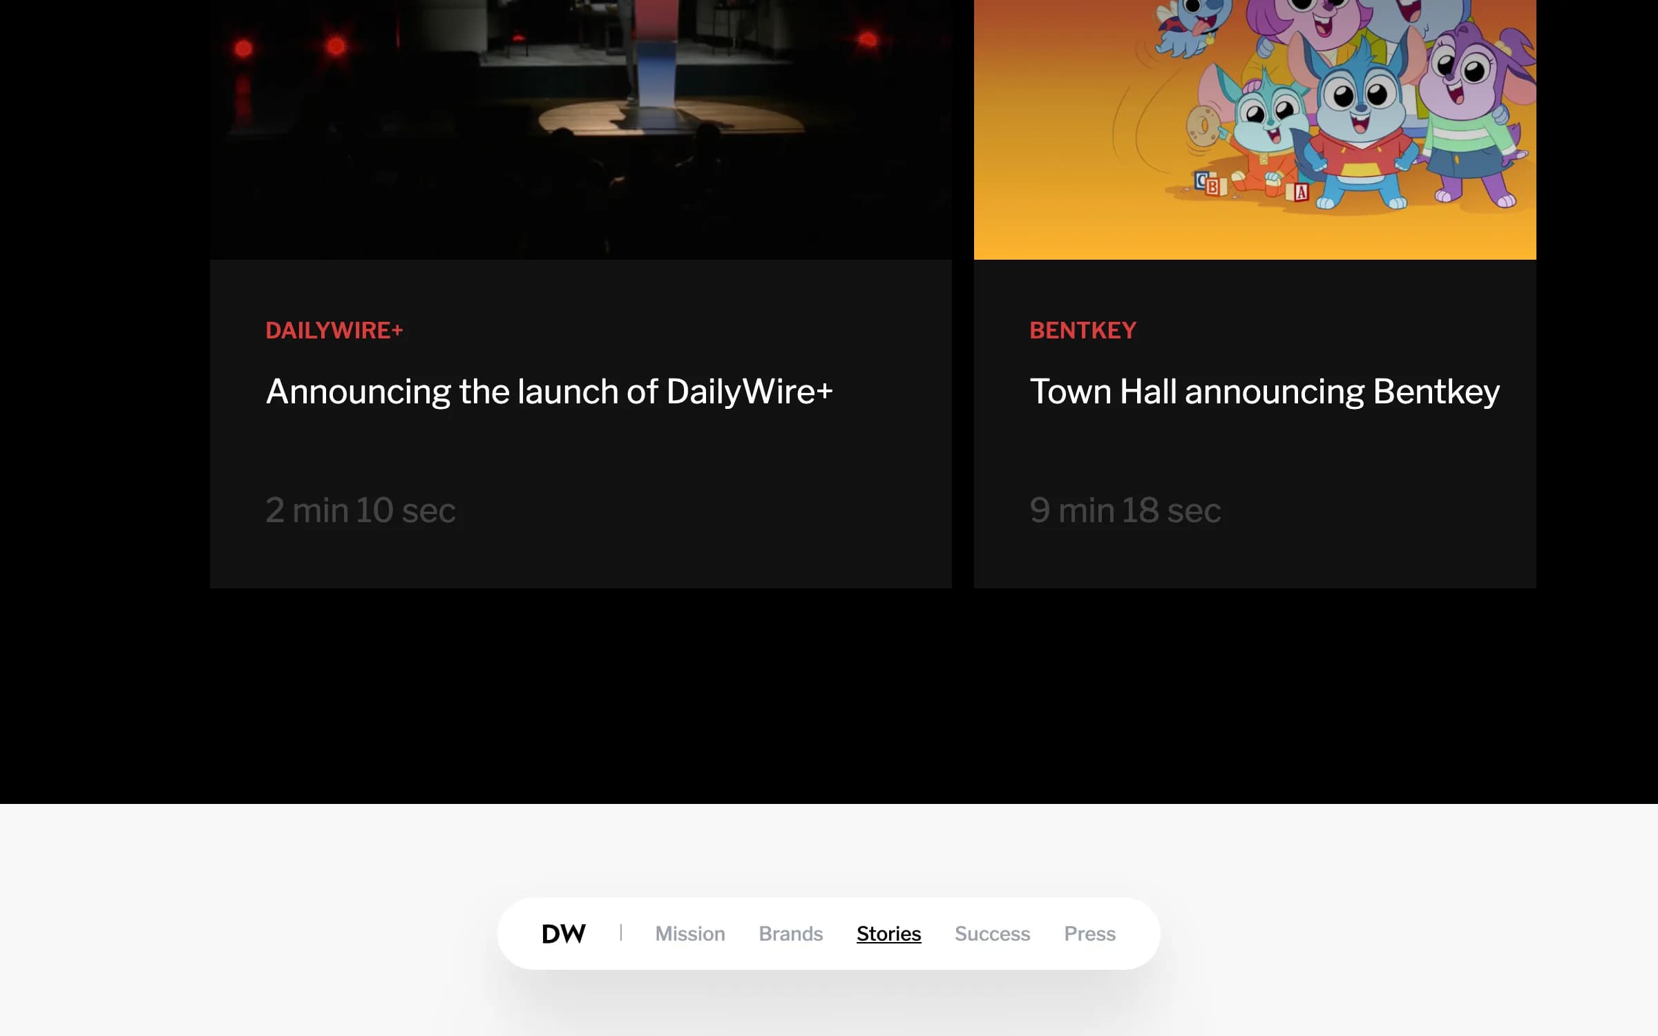Select the Stories nav item
The height and width of the screenshot is (1036, 1658).
tap(889, 934)
